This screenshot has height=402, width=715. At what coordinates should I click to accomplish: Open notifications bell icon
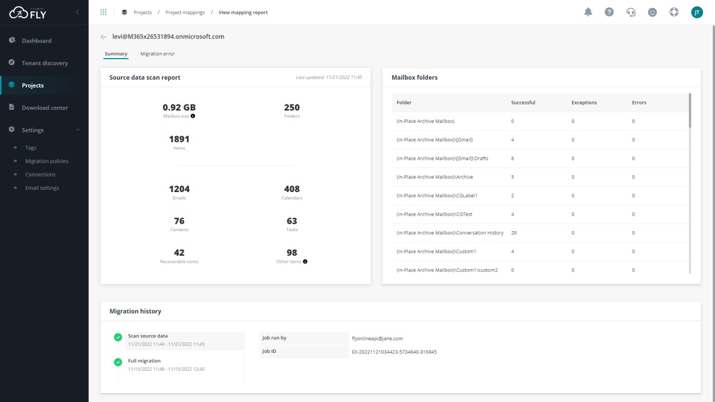(x=588, y=12)
